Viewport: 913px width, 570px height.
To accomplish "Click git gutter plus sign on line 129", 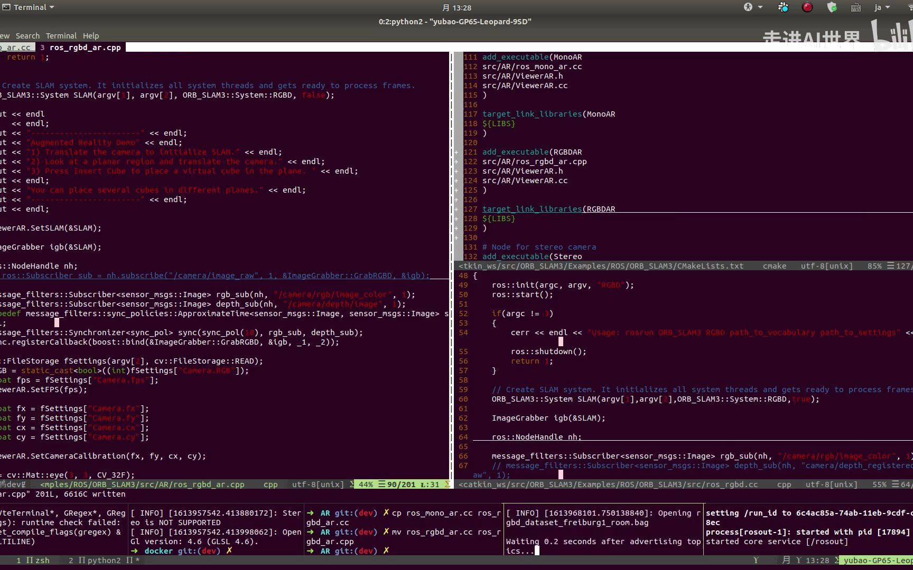I will point(456,228).
